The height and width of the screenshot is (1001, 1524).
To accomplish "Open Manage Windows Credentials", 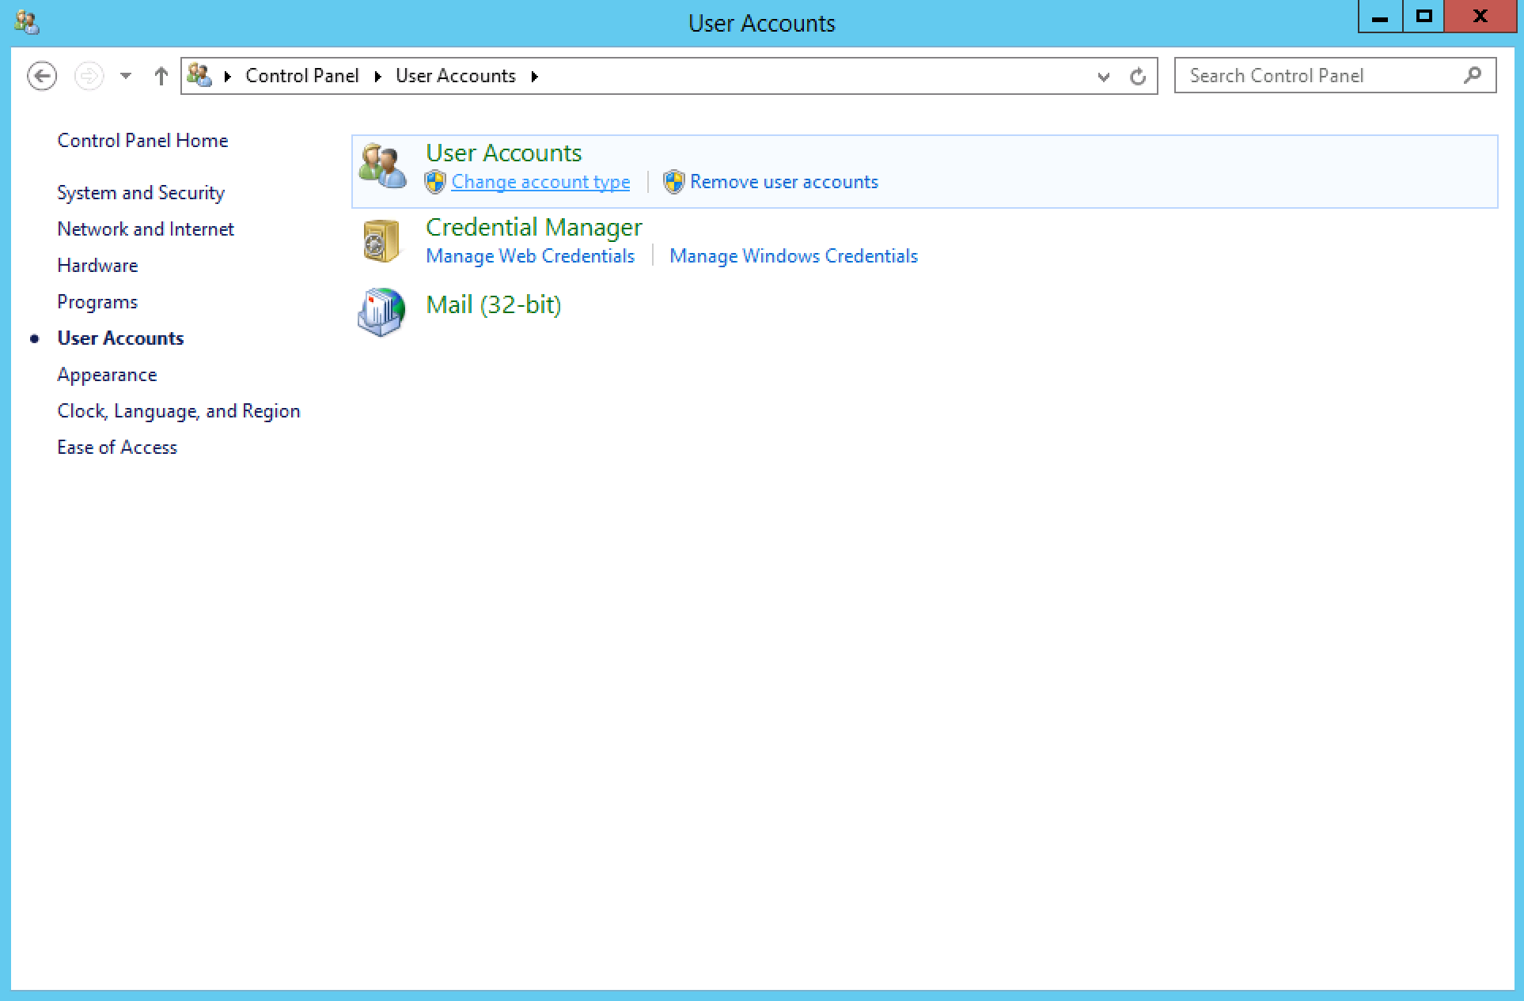I will coord(793,255).
